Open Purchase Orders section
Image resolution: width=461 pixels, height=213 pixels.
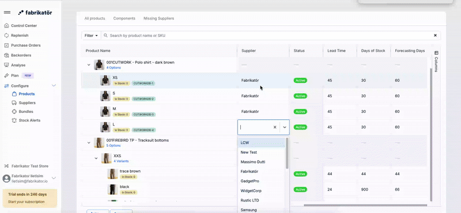pos(26,45)
